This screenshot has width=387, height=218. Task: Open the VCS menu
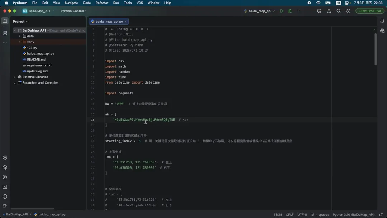[x=140, y=3]
